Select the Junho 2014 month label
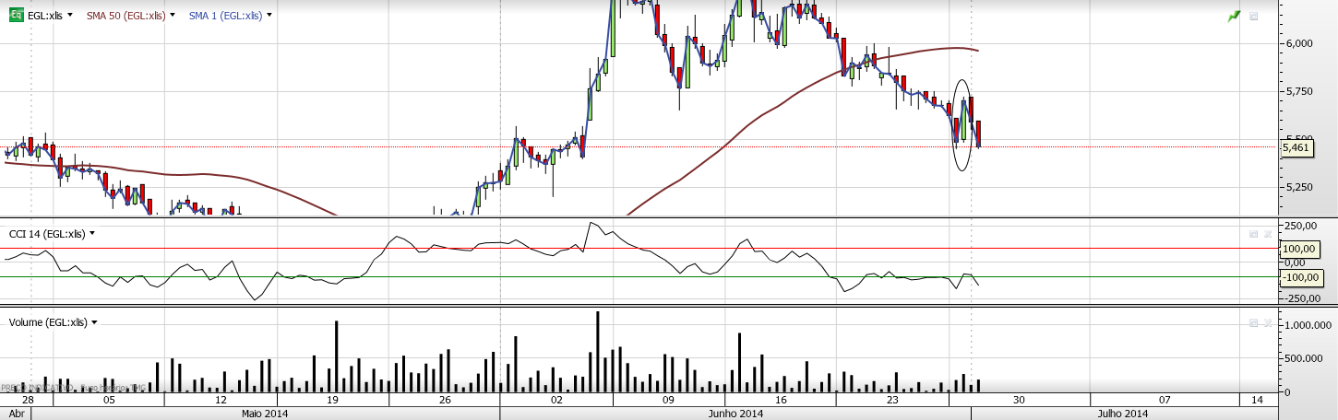The image size is (1338, 420). click(x=735, y=414)
